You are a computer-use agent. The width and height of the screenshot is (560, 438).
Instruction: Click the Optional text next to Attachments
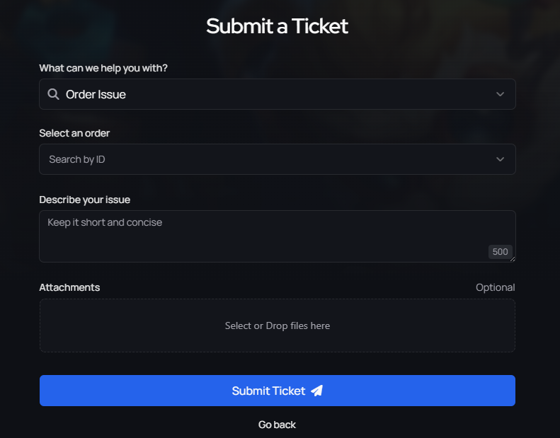point(495,287)
